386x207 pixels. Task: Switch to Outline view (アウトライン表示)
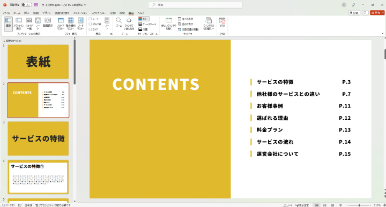click(x=19, y=24)
